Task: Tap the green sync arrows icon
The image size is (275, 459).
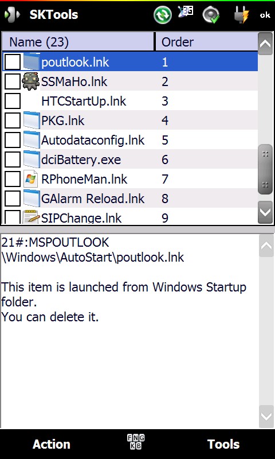Action: [163, 15]
